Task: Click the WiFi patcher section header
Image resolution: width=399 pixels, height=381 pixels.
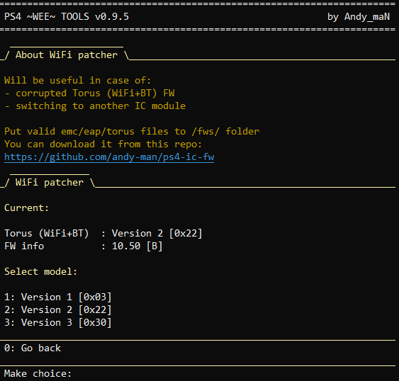Action: [50, 182]
